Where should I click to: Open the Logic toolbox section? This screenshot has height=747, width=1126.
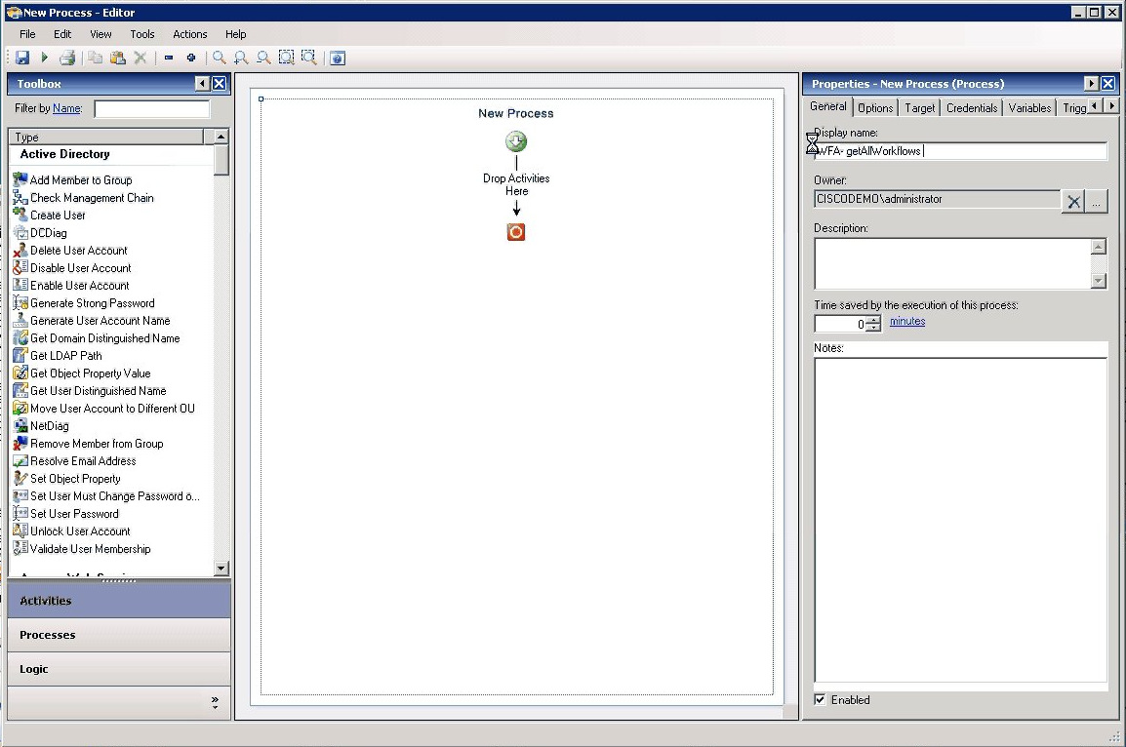[119, 669]
